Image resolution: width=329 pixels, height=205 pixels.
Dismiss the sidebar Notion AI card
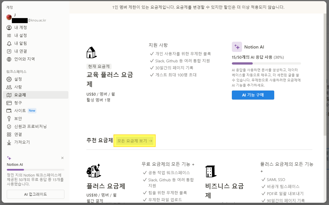[62, 158]
